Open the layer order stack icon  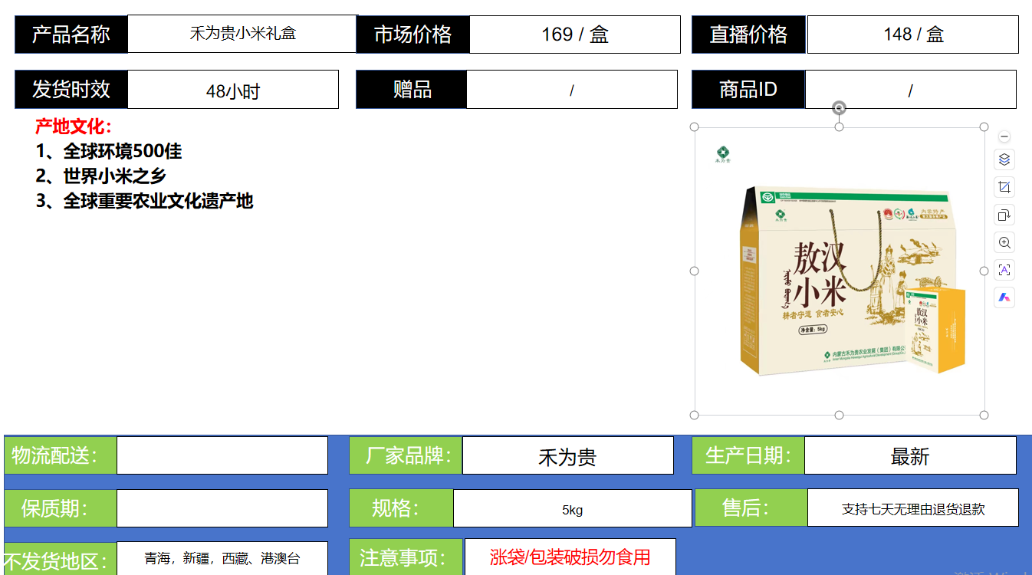point(1004,159)
